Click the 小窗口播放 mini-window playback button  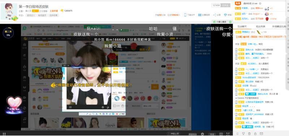click(x=220, y=22)
